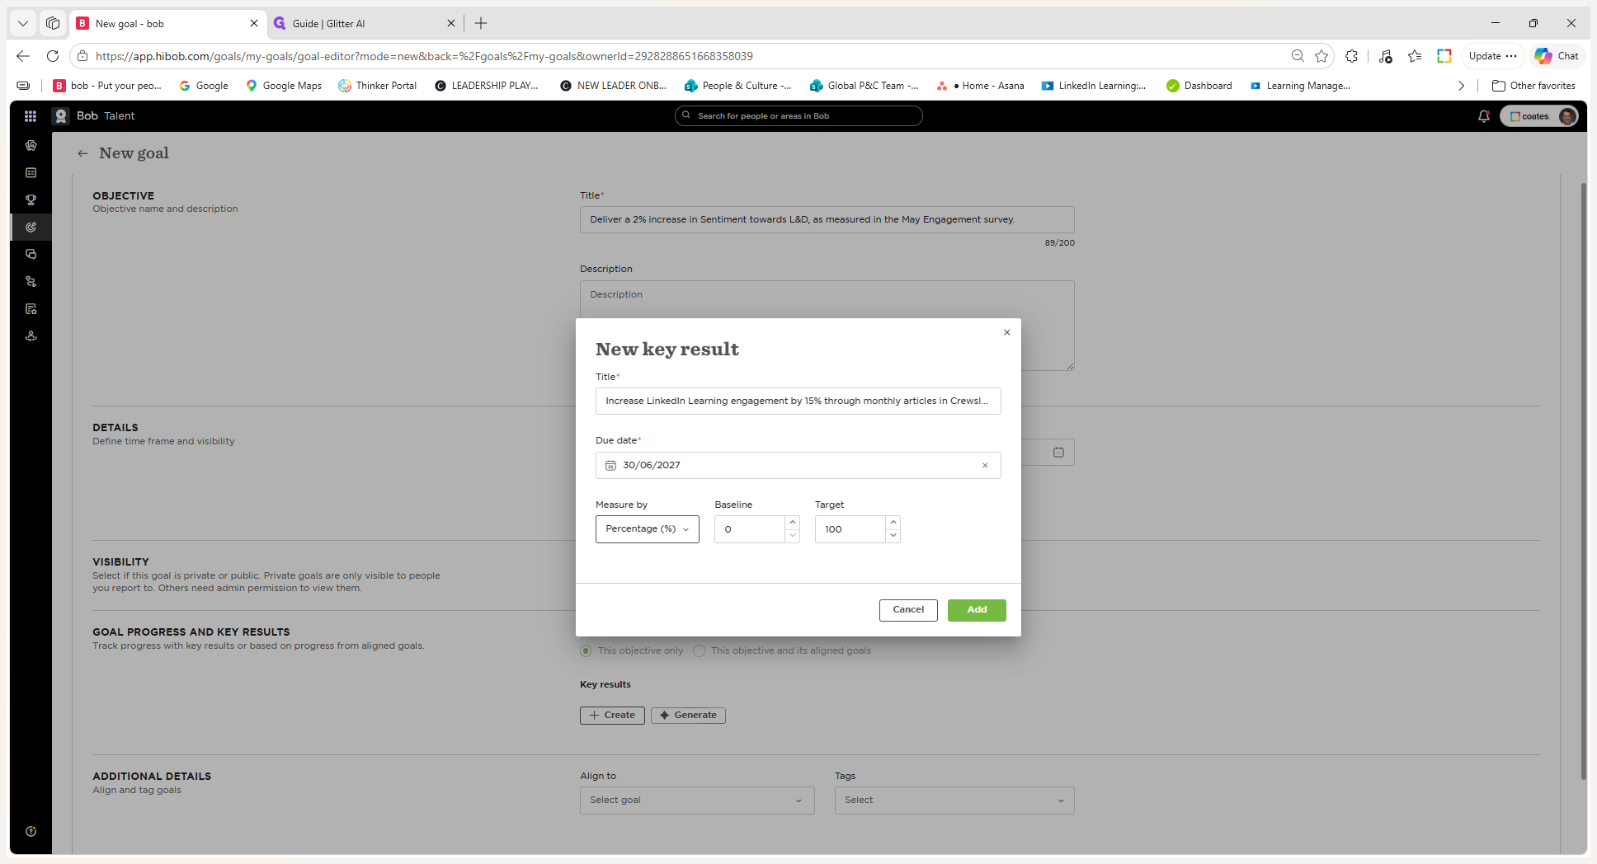The width and height of the screenshot is (1597, 864).
Task: Select This objective and its aligned goals
Action: (700, 650)
